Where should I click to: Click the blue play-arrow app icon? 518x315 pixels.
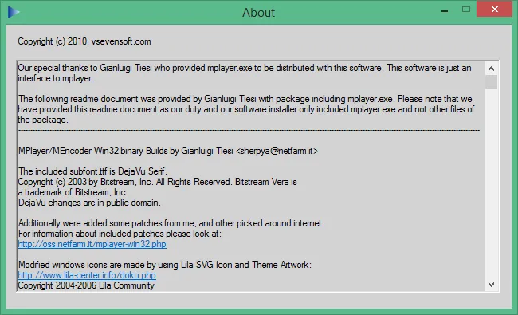click(x=14, y=12)
